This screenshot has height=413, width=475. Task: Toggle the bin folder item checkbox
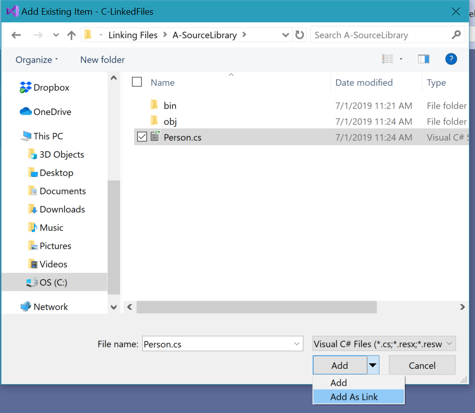coord(142,106)
